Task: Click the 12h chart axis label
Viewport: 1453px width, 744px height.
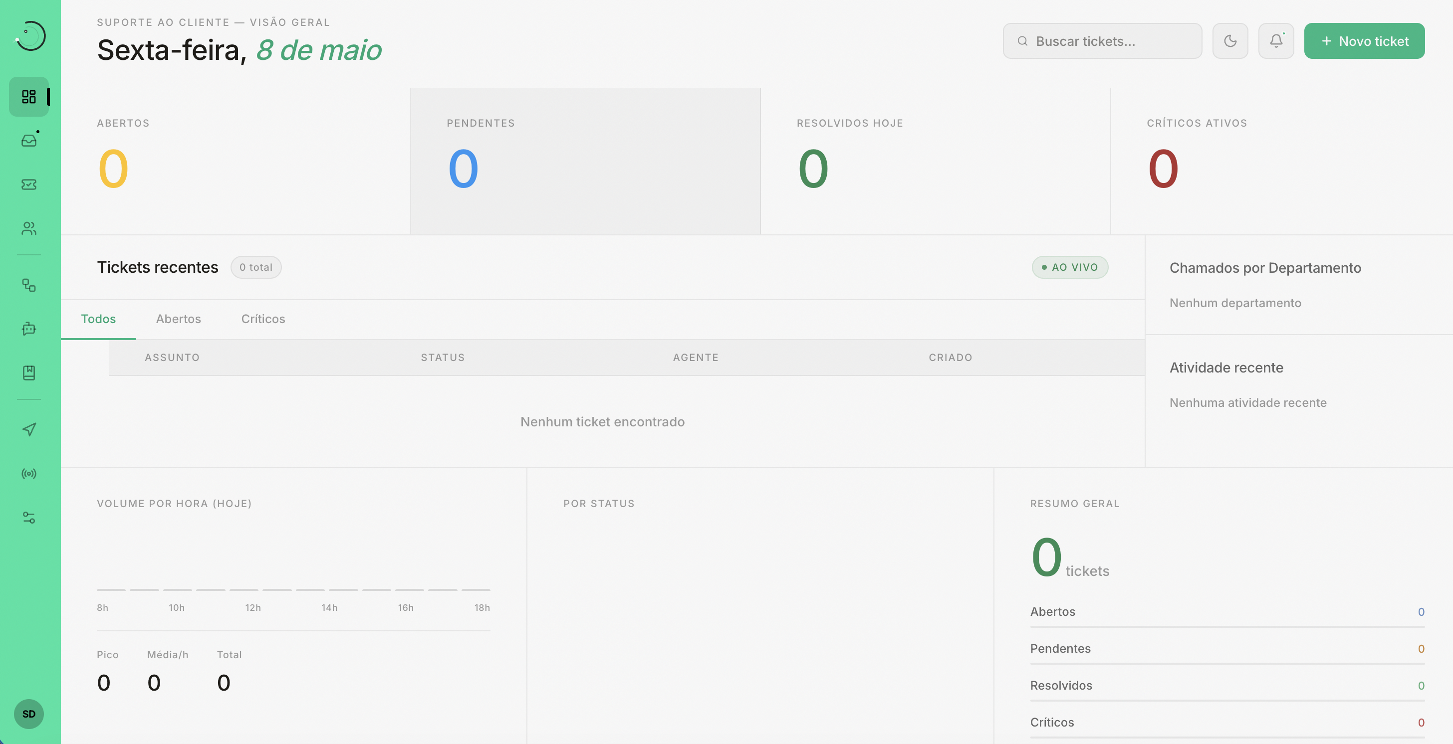Action: (x=252, y=607)
